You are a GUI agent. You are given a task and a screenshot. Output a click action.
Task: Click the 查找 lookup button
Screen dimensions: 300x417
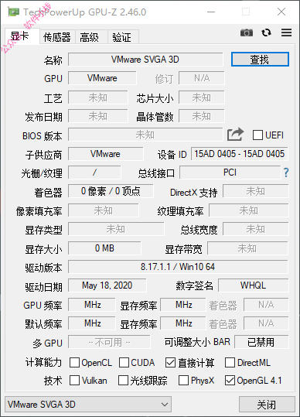coord(260,60)
